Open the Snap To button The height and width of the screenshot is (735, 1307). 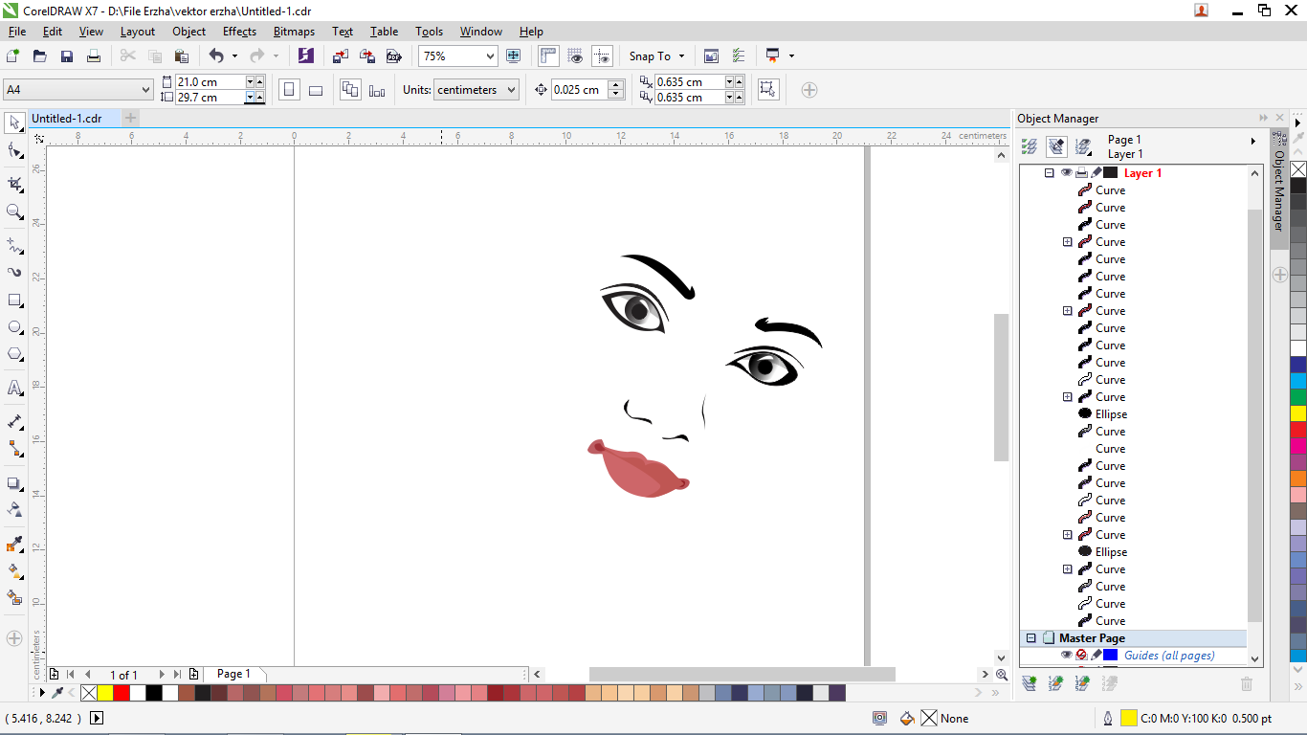pos(656,56)
